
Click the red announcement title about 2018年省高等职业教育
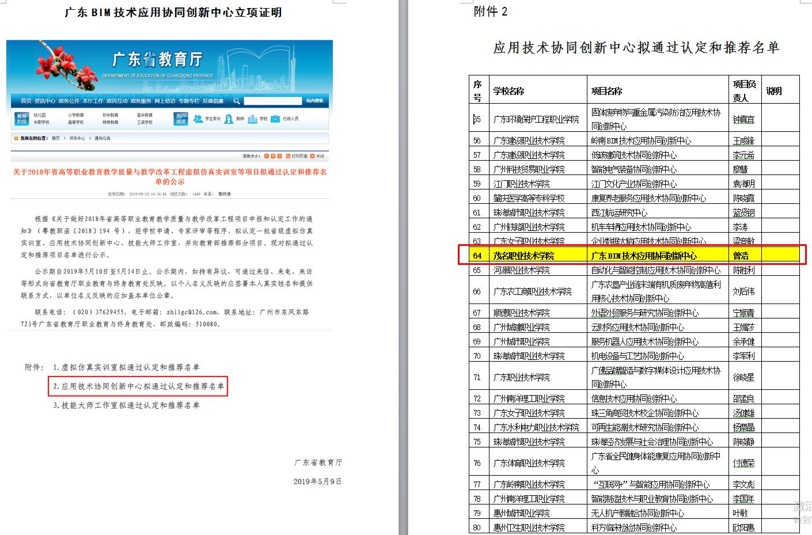[170, 177]
